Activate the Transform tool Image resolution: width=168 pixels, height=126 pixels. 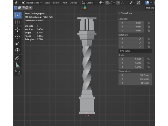(17, 50)
